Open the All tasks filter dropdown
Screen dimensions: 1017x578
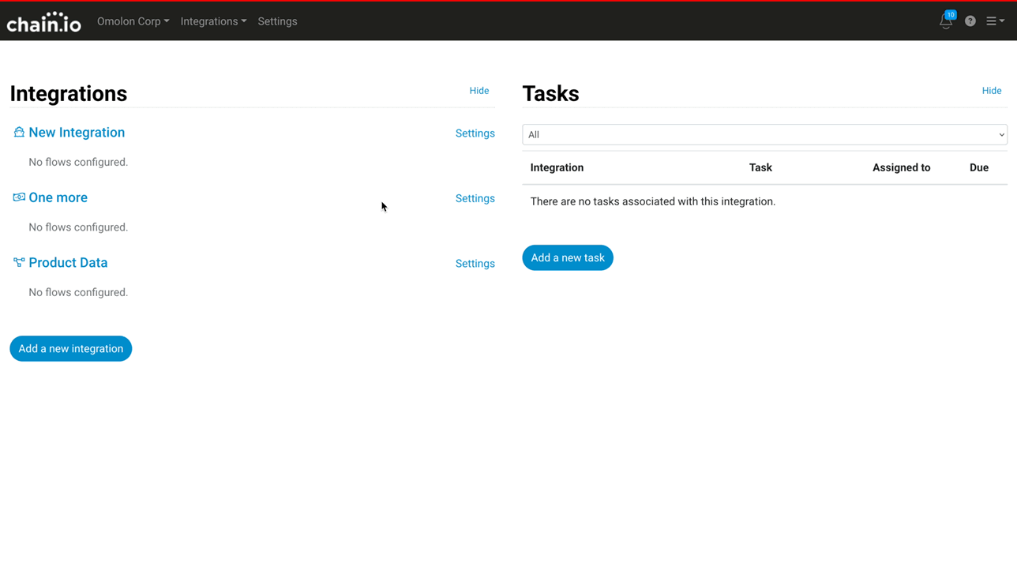tap(764, 134)
